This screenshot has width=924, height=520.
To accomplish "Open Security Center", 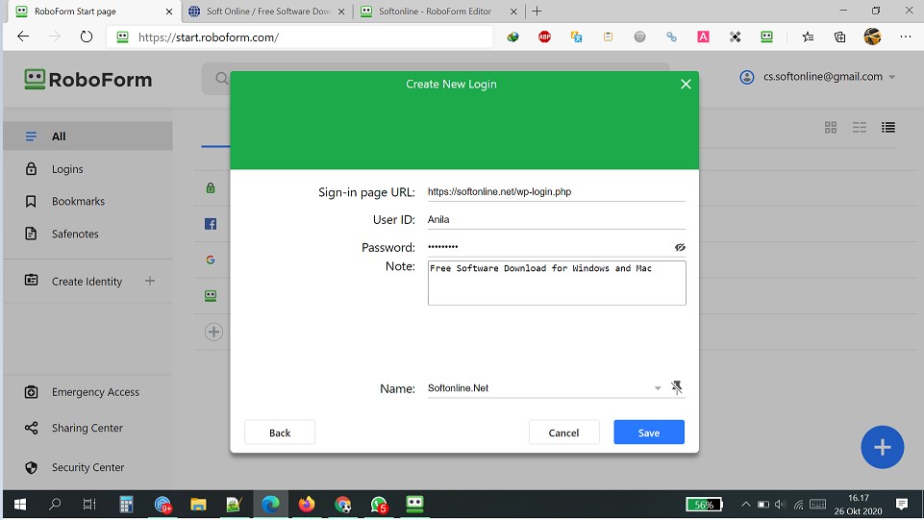I will [x=87, y=467].
